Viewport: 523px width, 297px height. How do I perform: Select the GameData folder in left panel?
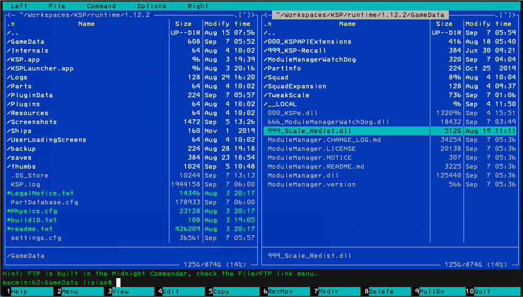click(x=131, y=41)
